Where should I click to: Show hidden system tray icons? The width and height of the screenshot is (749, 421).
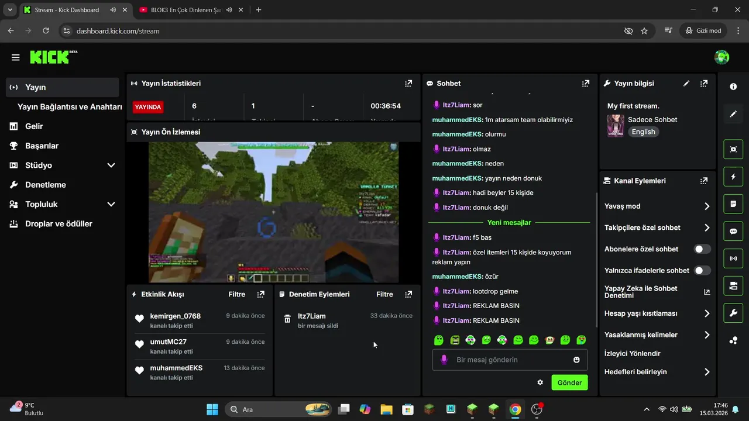(646, 409)
